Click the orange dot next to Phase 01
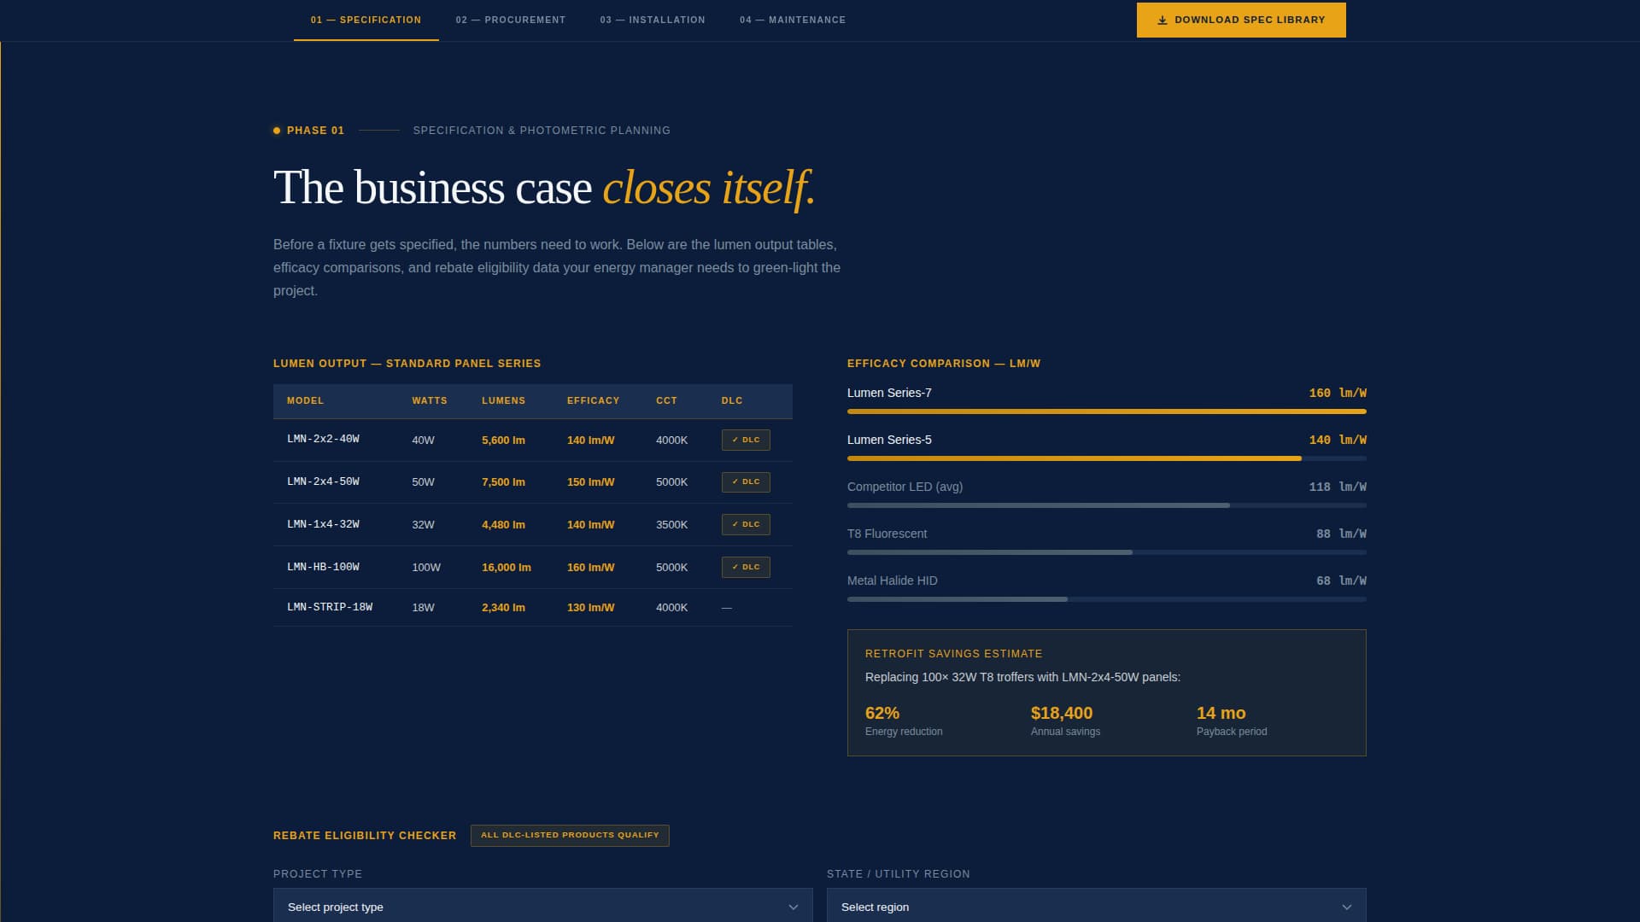This screenshot has width=1640, height=922. (x=276, y=130)
